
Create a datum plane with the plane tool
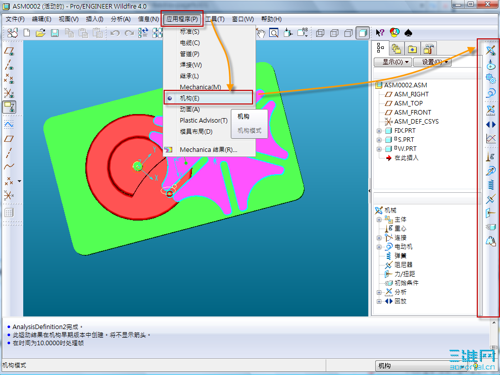(x=9, y=139)
